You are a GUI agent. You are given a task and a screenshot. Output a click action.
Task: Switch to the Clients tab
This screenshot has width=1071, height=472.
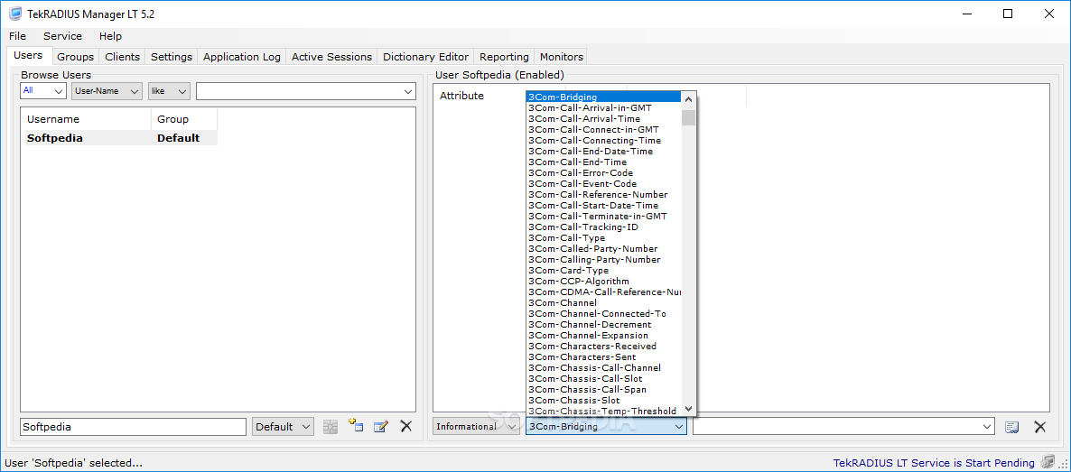coord(122,57)
